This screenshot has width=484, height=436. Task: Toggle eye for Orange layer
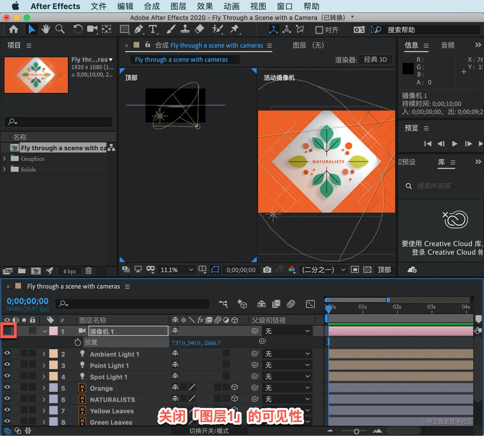[7, 387]
